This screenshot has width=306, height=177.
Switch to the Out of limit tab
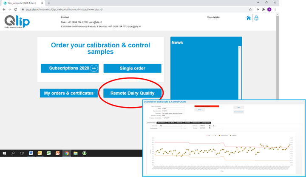(x=187, y=123)
